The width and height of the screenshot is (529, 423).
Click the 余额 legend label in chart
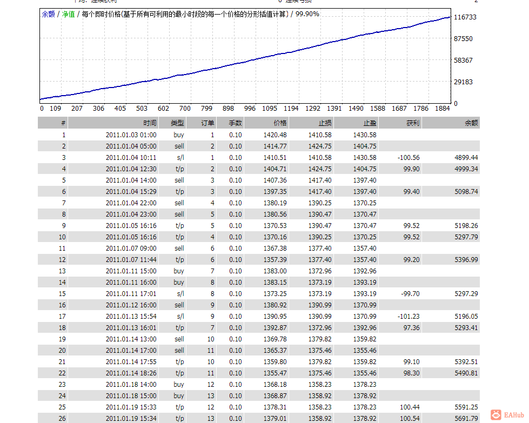[x=48, y=14]
